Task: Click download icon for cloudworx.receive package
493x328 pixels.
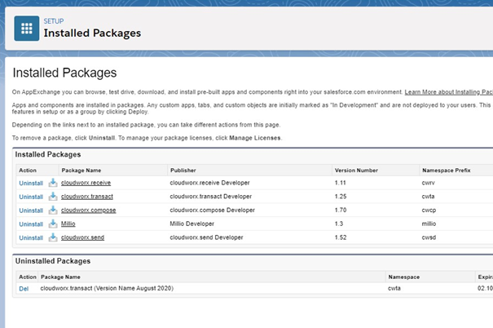Action: [53, 183]
